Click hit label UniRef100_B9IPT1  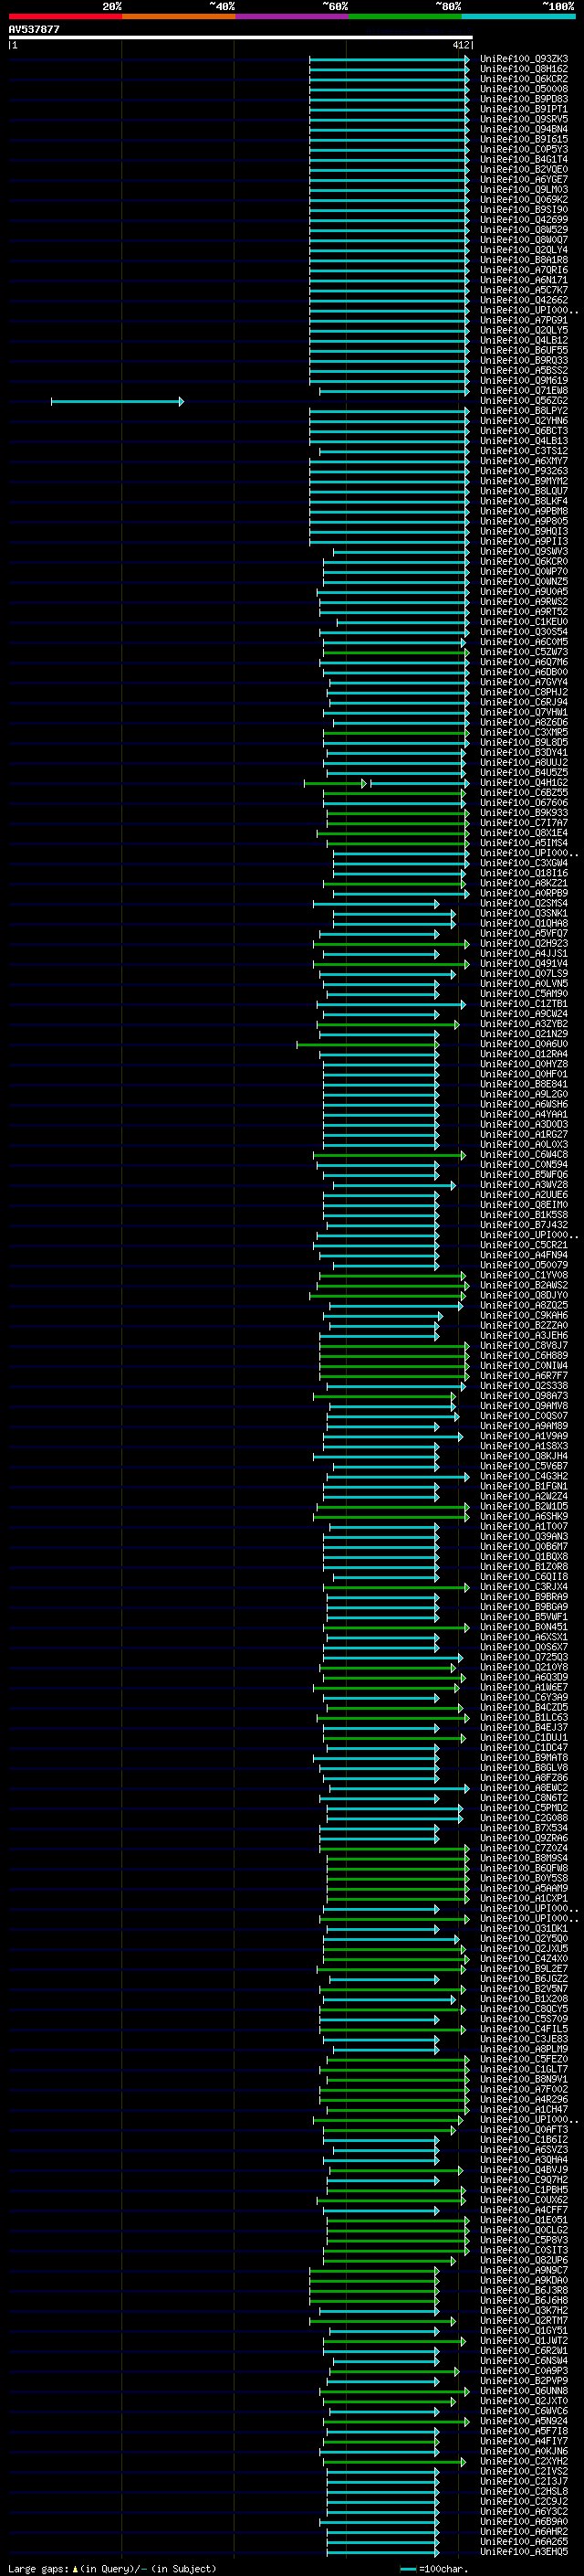coord(524,109)
